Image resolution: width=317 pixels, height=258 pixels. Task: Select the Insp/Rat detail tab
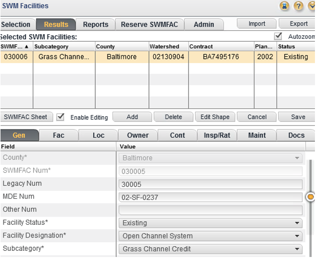coord(217,135)
